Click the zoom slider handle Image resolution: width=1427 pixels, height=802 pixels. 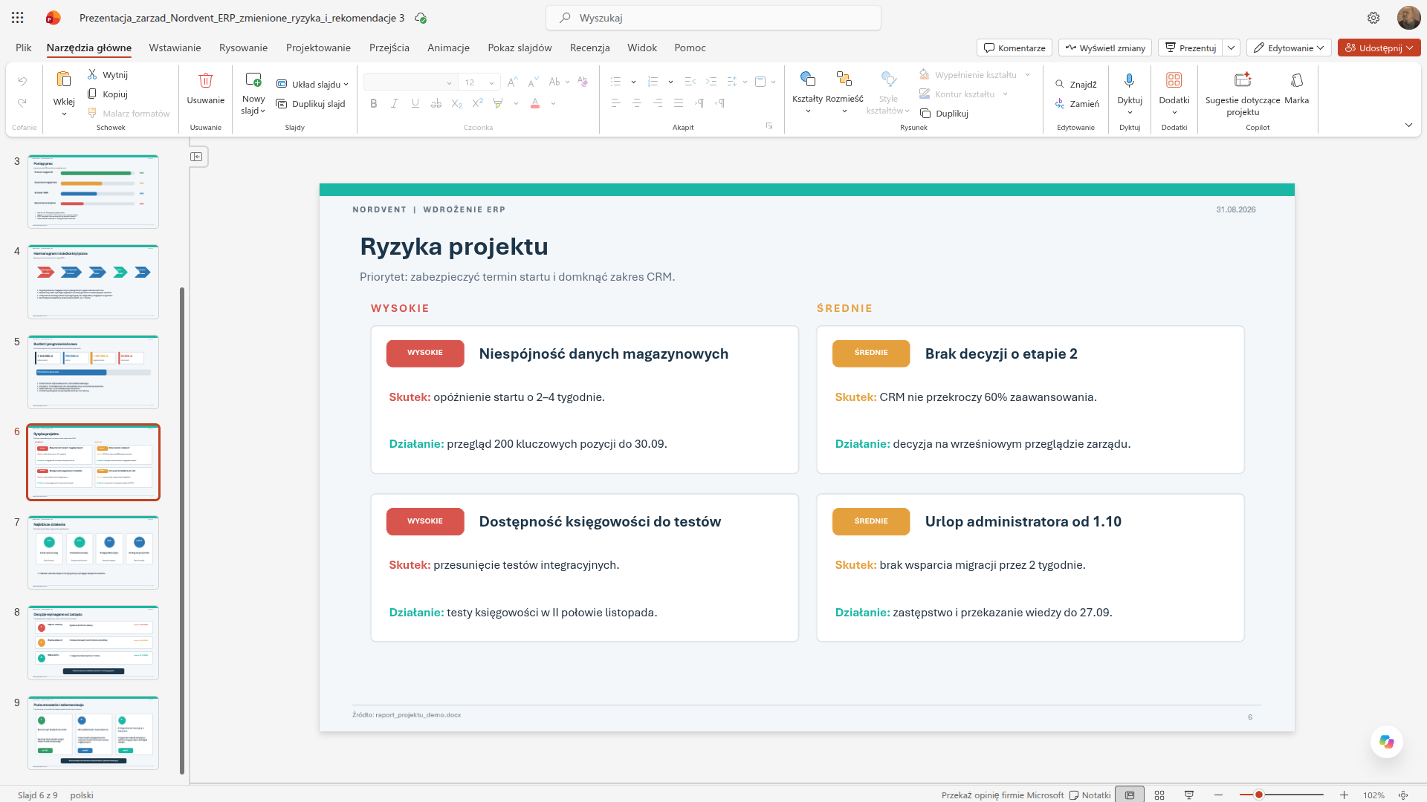[1259, 795]
